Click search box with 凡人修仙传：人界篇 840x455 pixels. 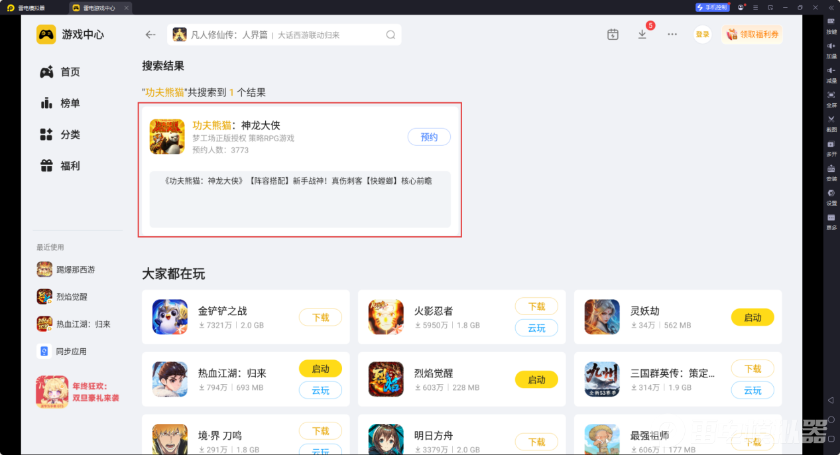[285, 35]
